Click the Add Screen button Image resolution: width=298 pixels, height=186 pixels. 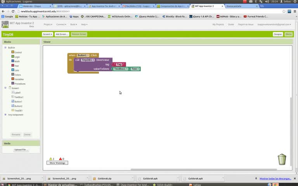click(x=62, y=34)
